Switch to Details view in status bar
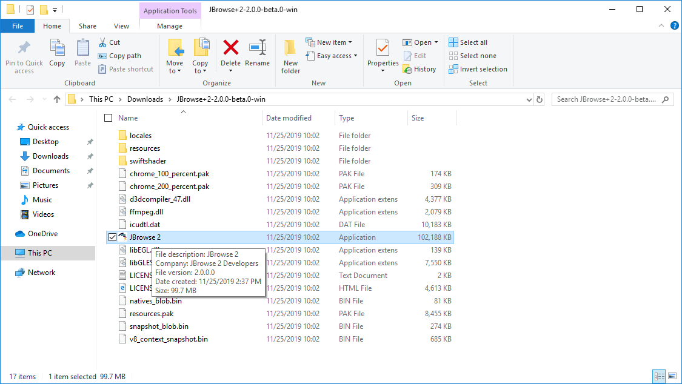This screenshot has width=682, height=384. [x=660, y=376]
